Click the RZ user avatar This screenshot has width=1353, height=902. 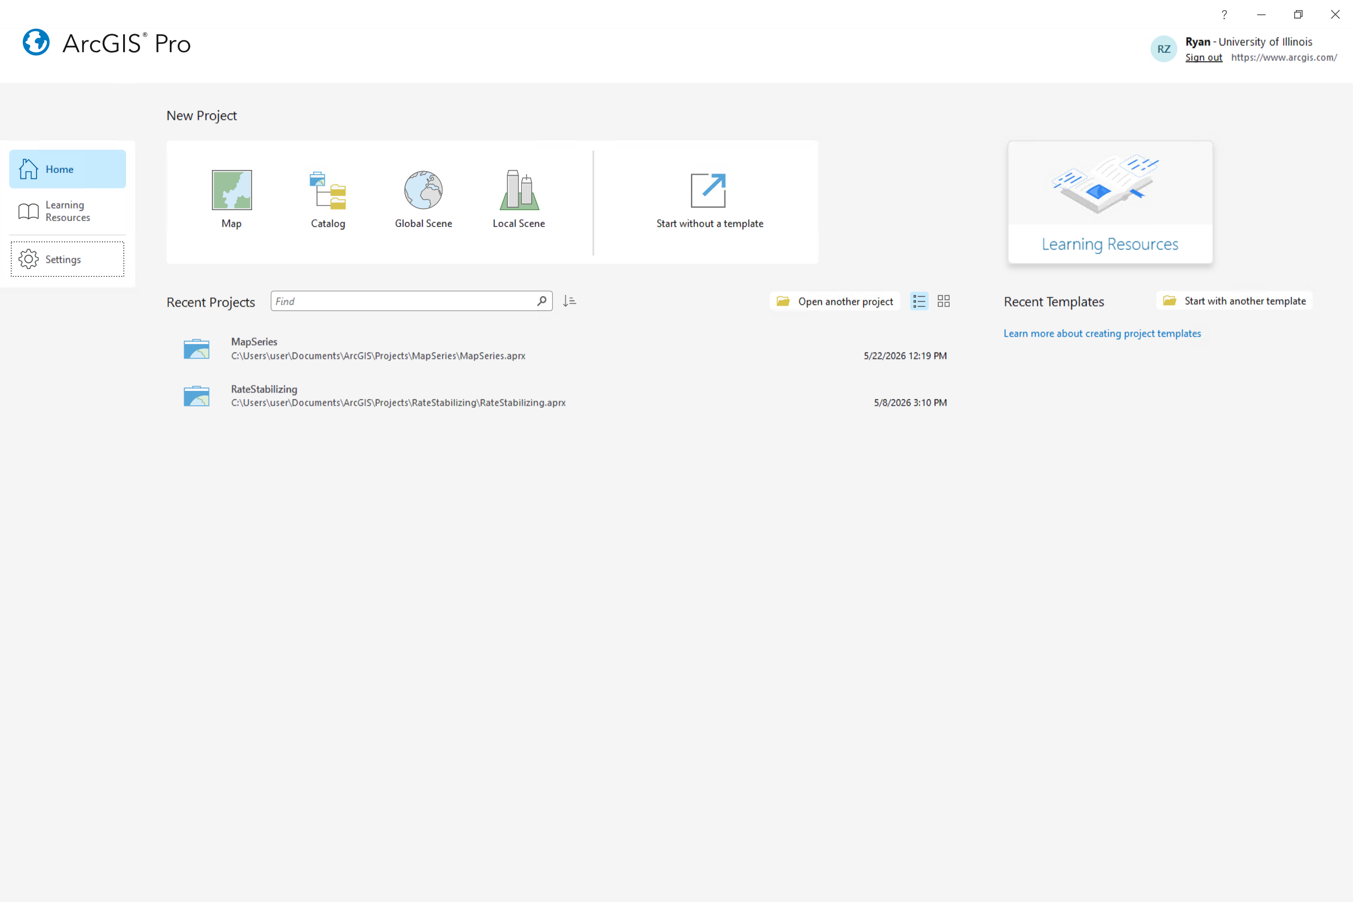[1163, 49]
